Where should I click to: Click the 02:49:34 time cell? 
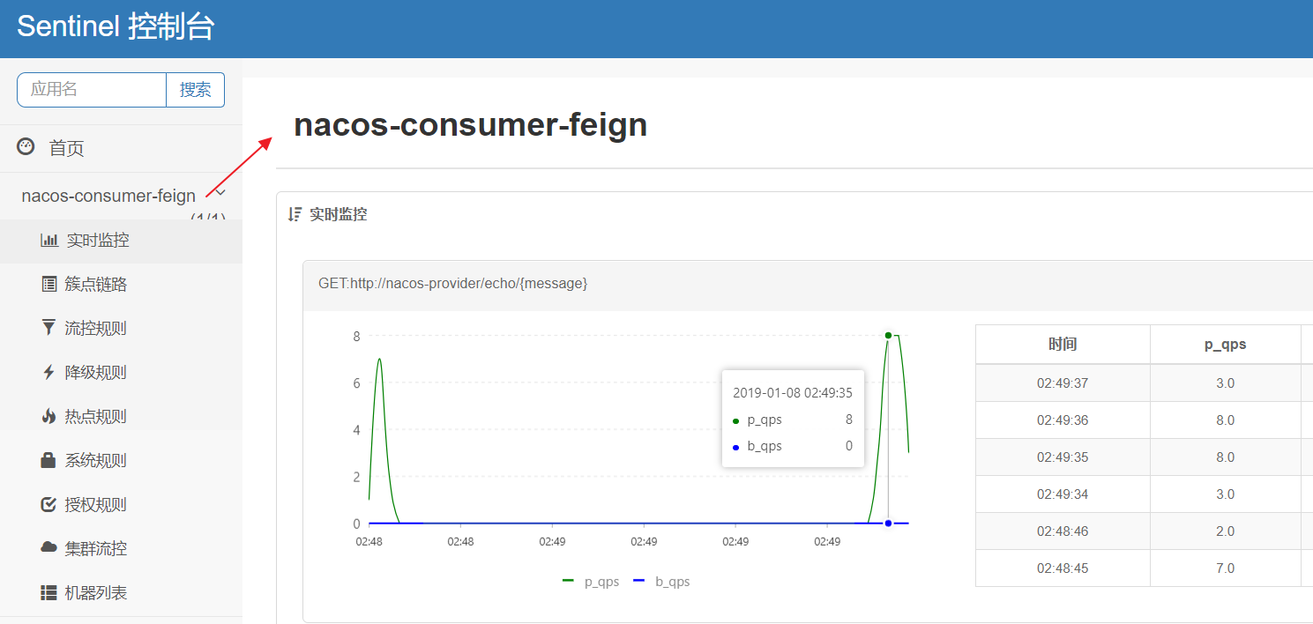click(x=1063, y=494)
